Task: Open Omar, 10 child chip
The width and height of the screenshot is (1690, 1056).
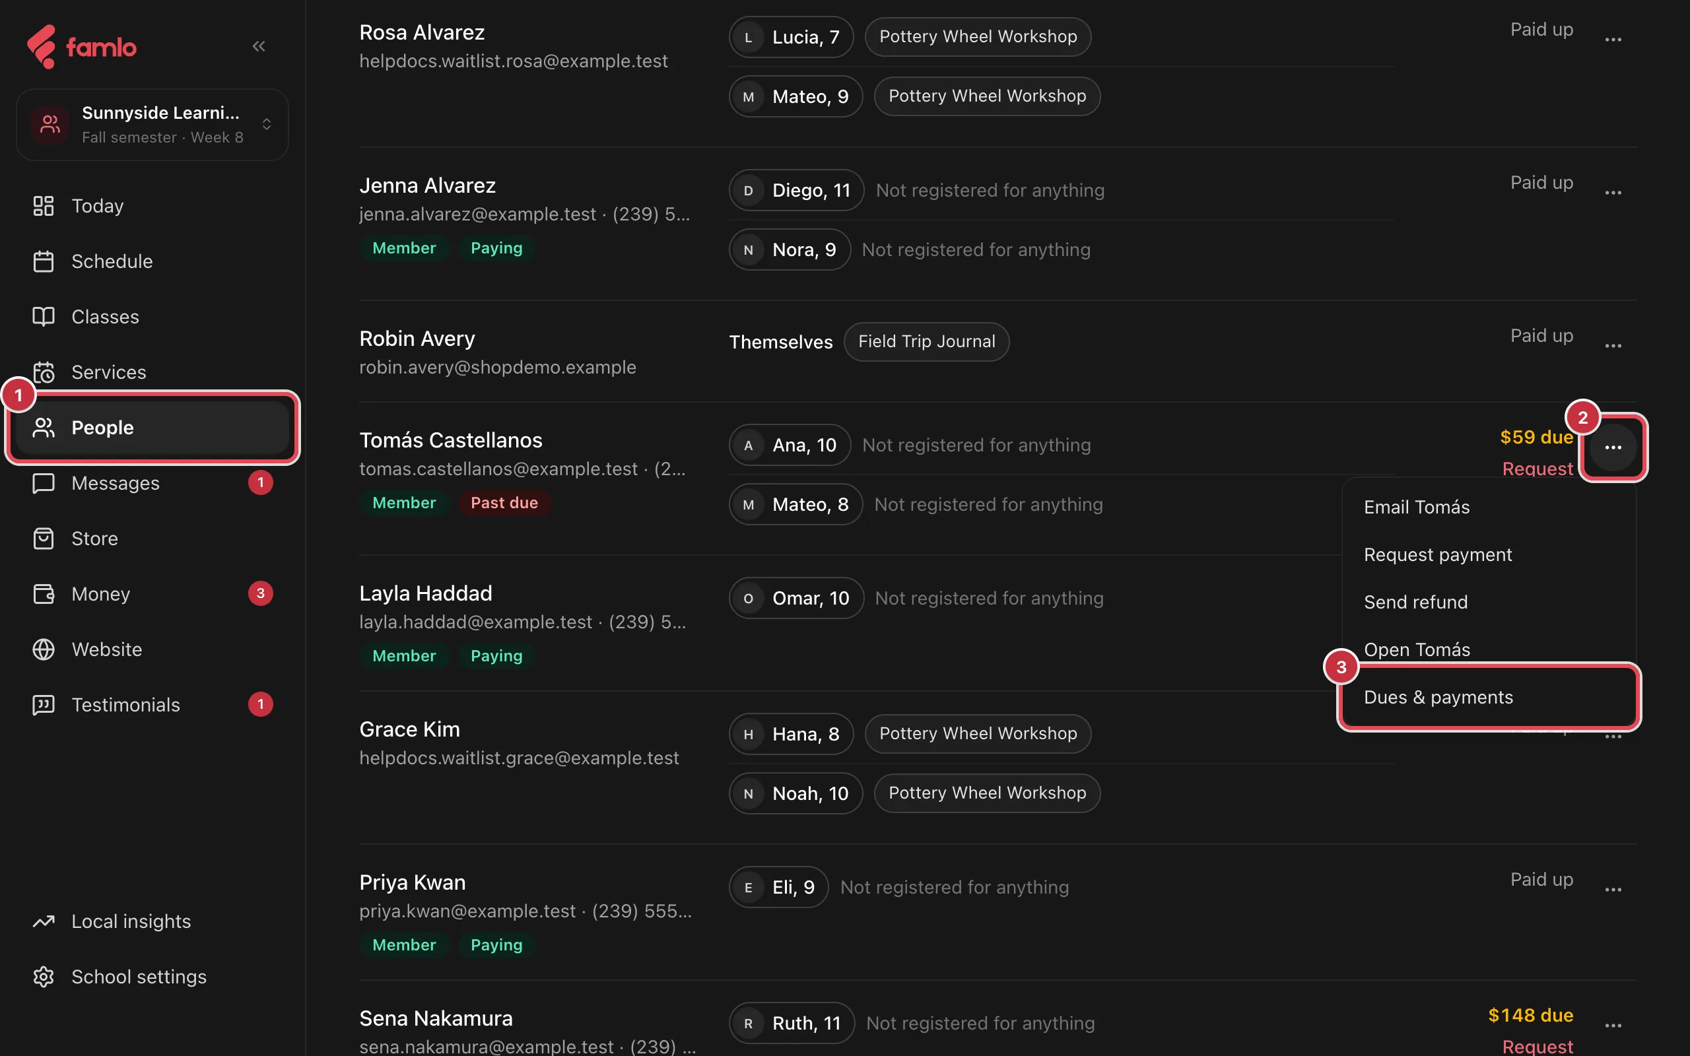Action: click(796, 598)
